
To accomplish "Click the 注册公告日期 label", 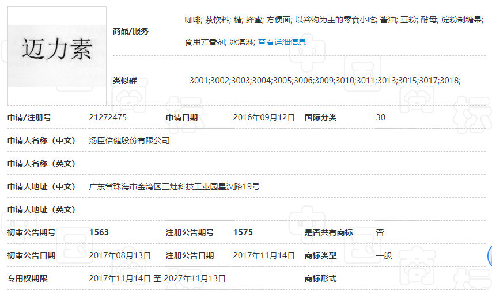I will pos(190,255).
